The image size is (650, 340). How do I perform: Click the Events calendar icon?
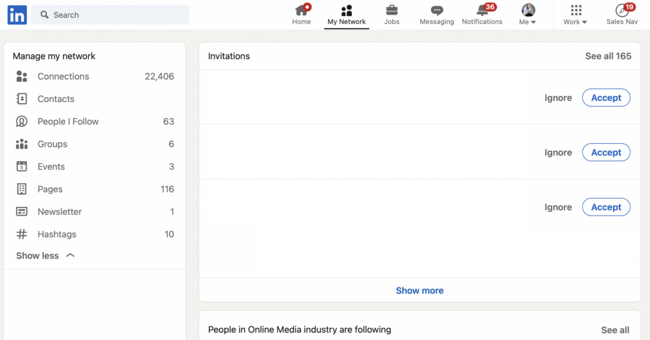click(22, 167)
